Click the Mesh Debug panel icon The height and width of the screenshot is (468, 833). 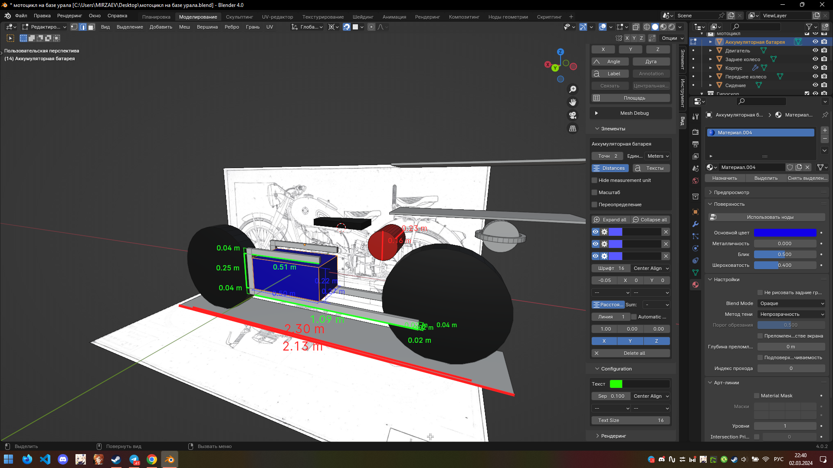pos(597,113)
